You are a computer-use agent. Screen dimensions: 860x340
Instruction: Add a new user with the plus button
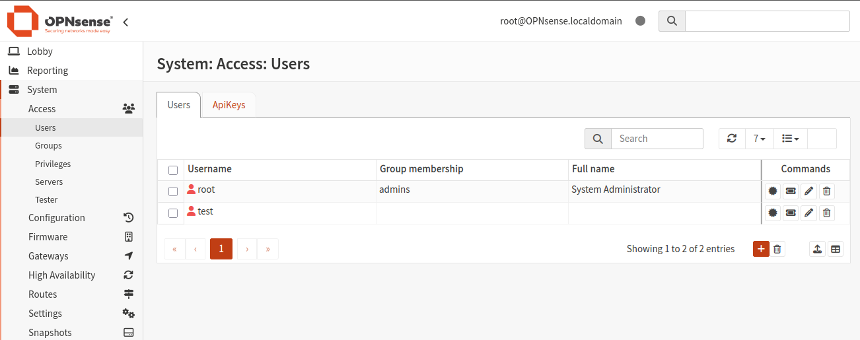coord(761,249)
